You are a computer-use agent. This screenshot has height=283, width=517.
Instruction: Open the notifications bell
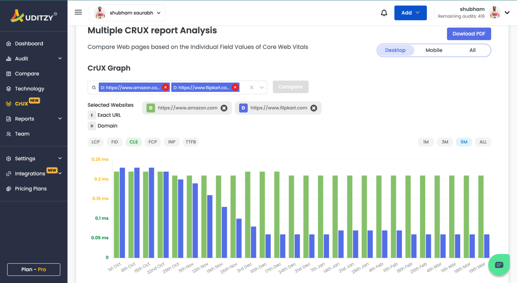tap(384, 13)
